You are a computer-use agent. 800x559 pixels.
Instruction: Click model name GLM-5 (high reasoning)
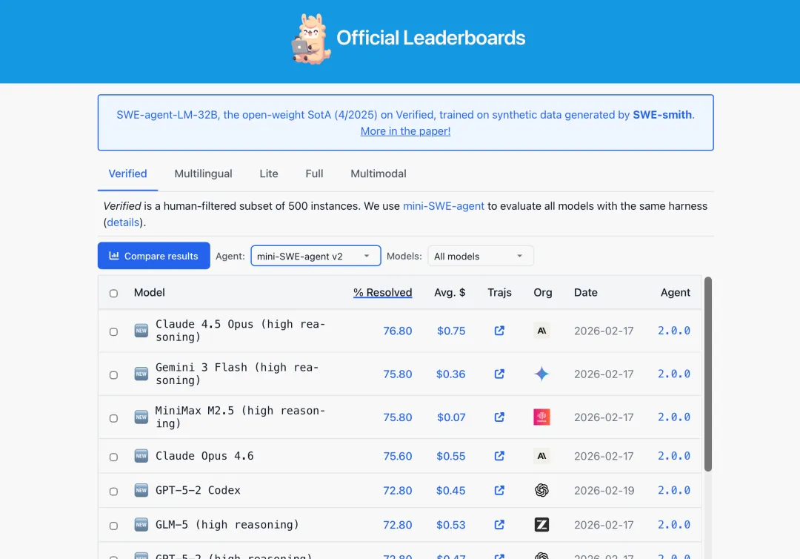click(x=227, y=525)
